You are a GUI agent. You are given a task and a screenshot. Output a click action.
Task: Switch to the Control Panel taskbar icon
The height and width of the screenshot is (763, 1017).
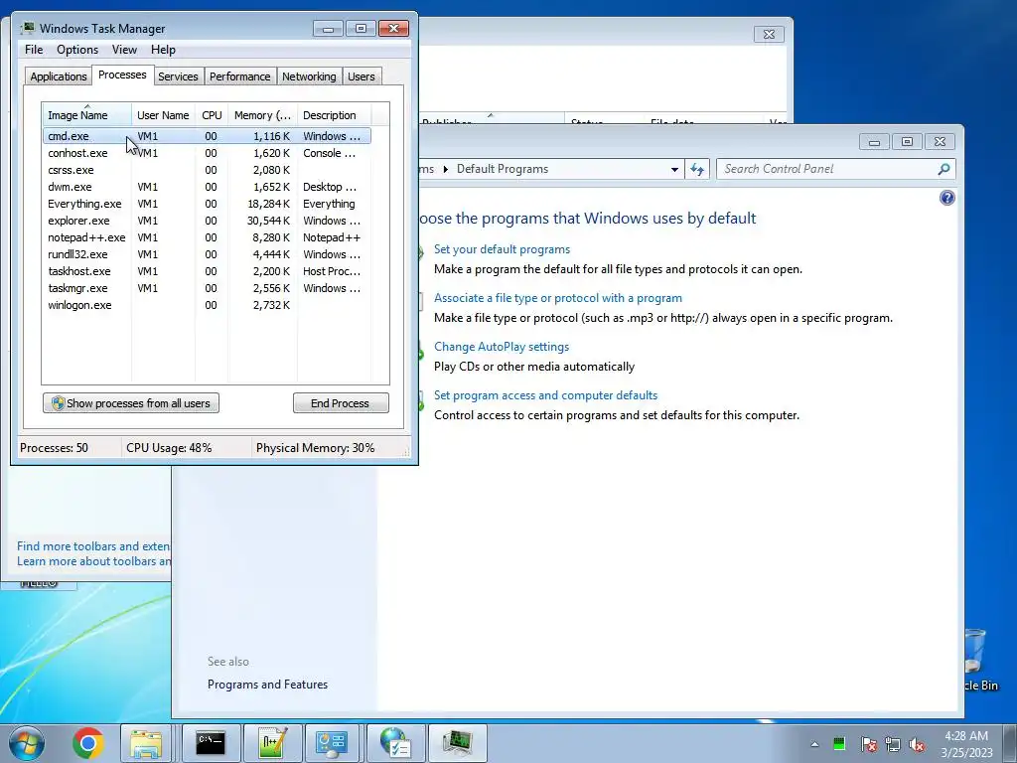click(332, 743)
